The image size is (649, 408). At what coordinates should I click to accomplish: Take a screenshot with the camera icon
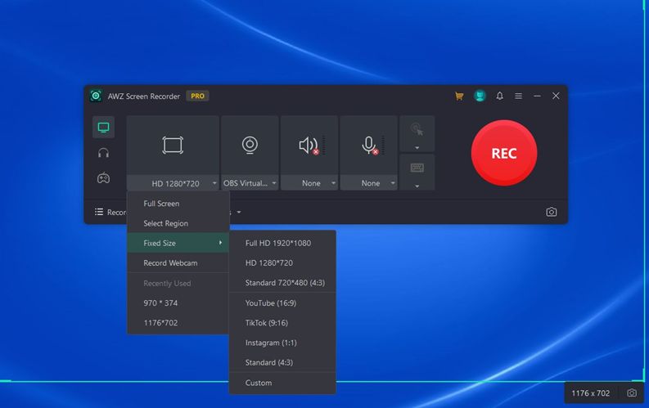[x=551, y=212]
